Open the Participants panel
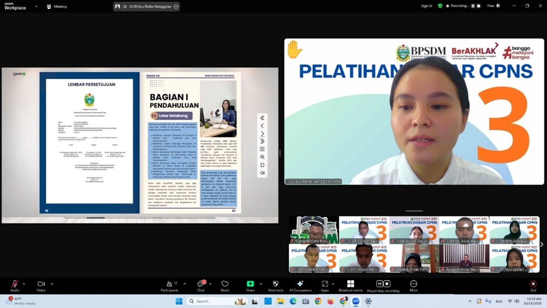547x308 pixels. pos(169,285)
